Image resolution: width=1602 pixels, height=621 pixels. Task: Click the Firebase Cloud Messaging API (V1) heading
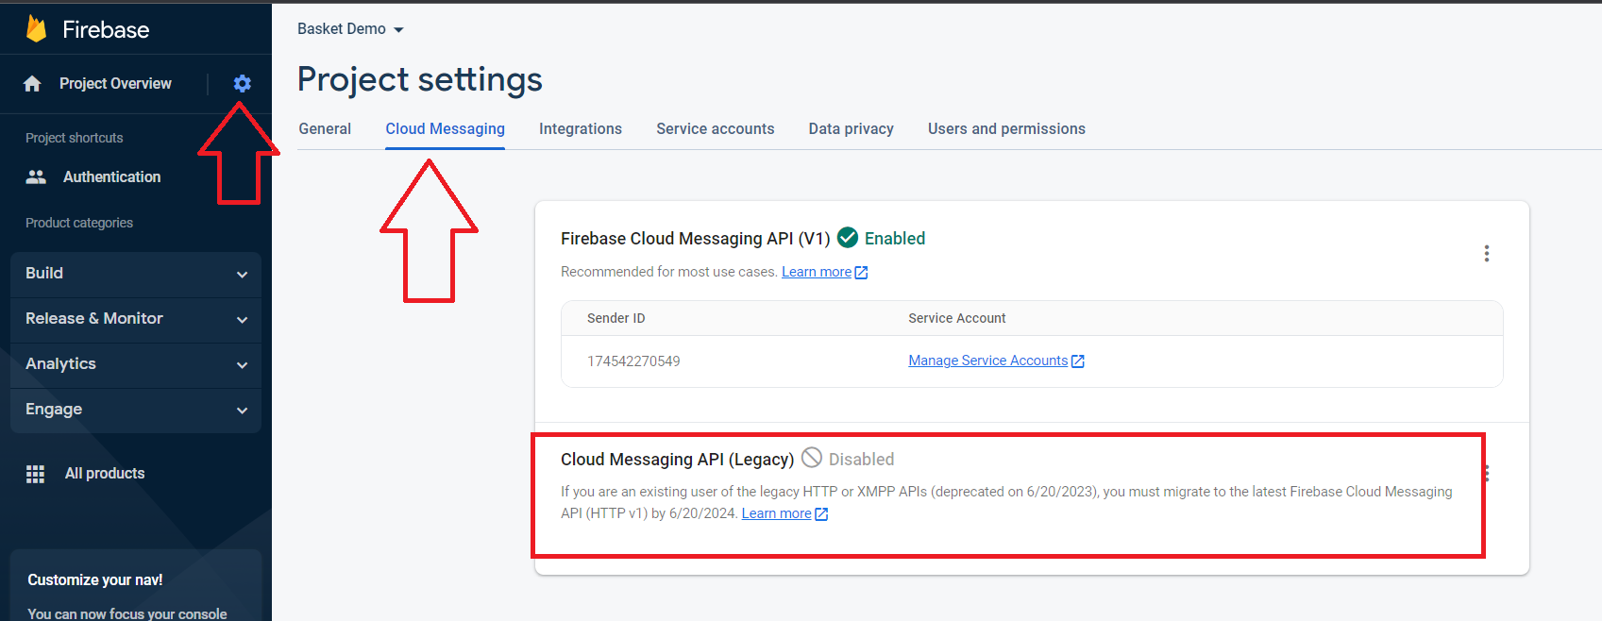pos(696,239)
